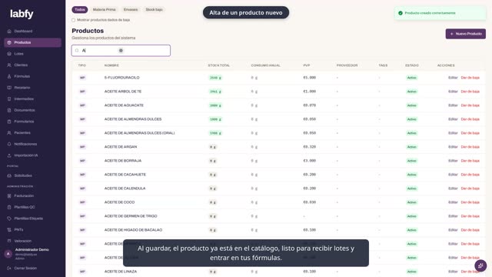Screen dimensions: 492x277
Task: Click product name ACEITE DE ALMENDRAS DULCES (ORAL)
Action: [x=139, y=133]
